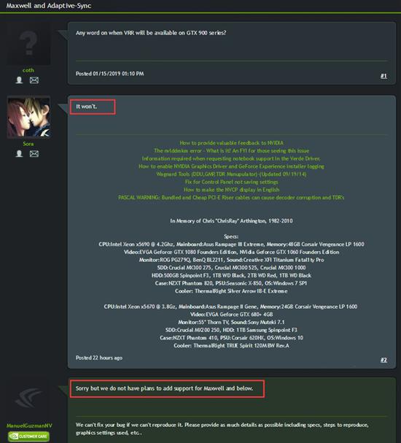Open Sora's avatar image
Image resolution: width=401 pixels, height=443 pixels.
click(28, 118)
